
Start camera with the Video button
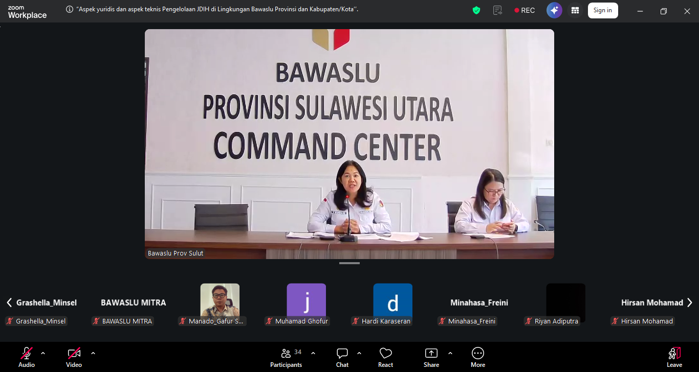pos(74,357)
